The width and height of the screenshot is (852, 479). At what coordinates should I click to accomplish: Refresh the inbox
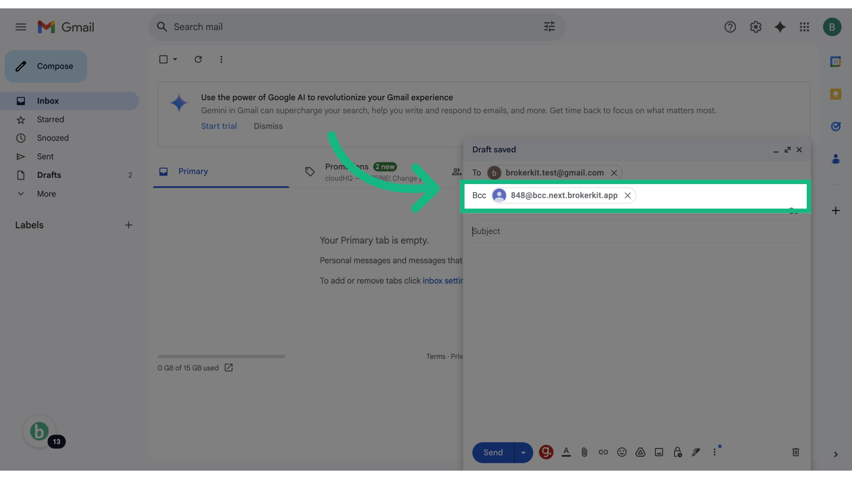click(x=198, y=59)
